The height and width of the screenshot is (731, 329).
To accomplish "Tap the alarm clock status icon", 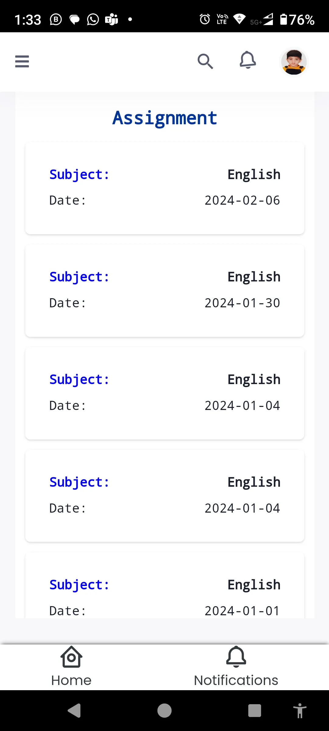I will 205,19.
